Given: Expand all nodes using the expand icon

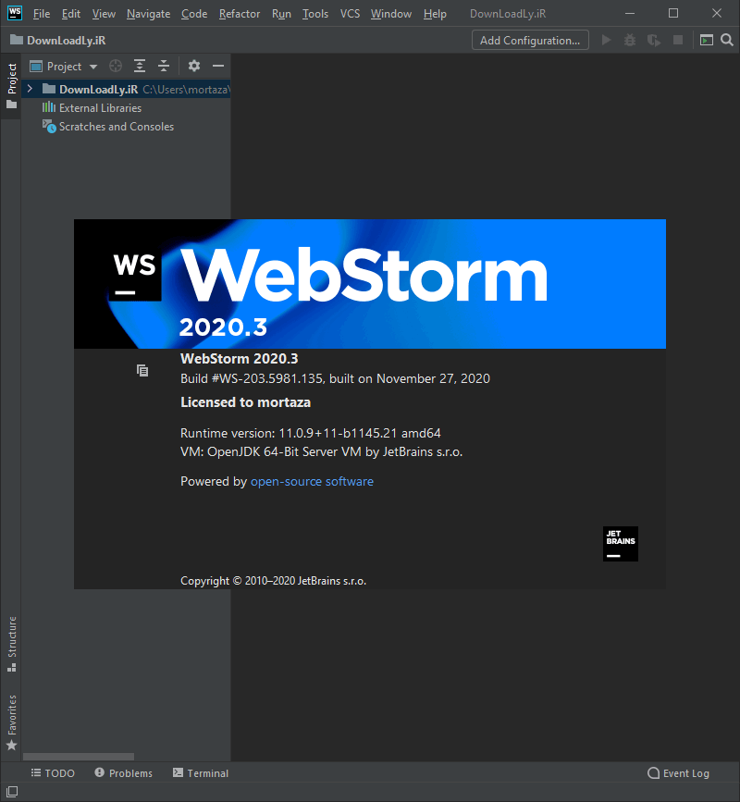Looking at the screenshot, I should tap(139, 66).
